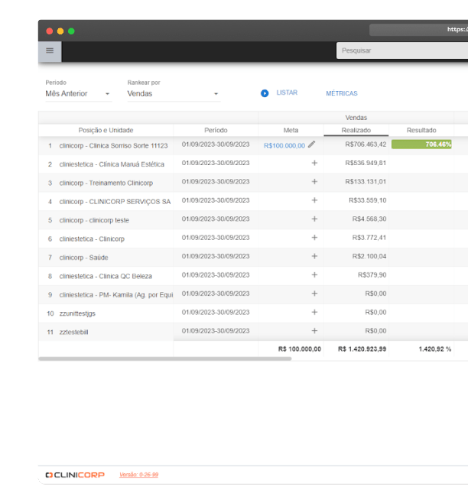This screenshot has width=468, height=503.
Task: Add meta plus for clinicorp - Saúde
Action: [x=314, y=256]
